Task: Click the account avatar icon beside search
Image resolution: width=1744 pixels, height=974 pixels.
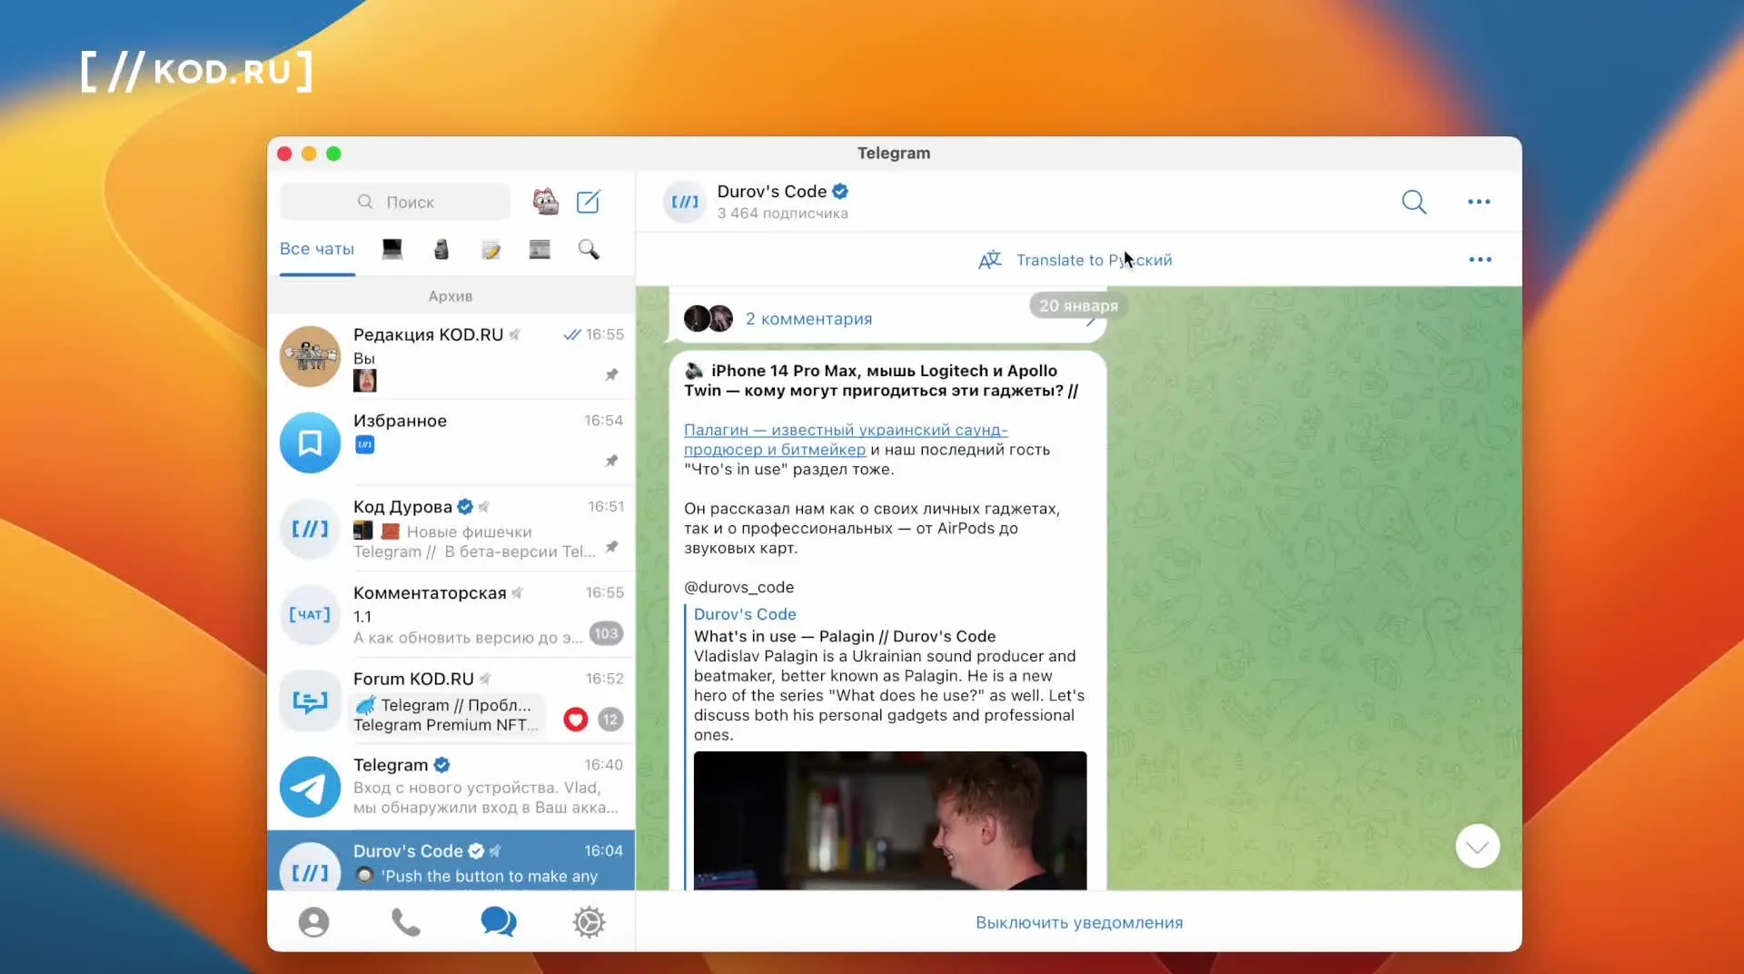Action: tap(545, 202)
